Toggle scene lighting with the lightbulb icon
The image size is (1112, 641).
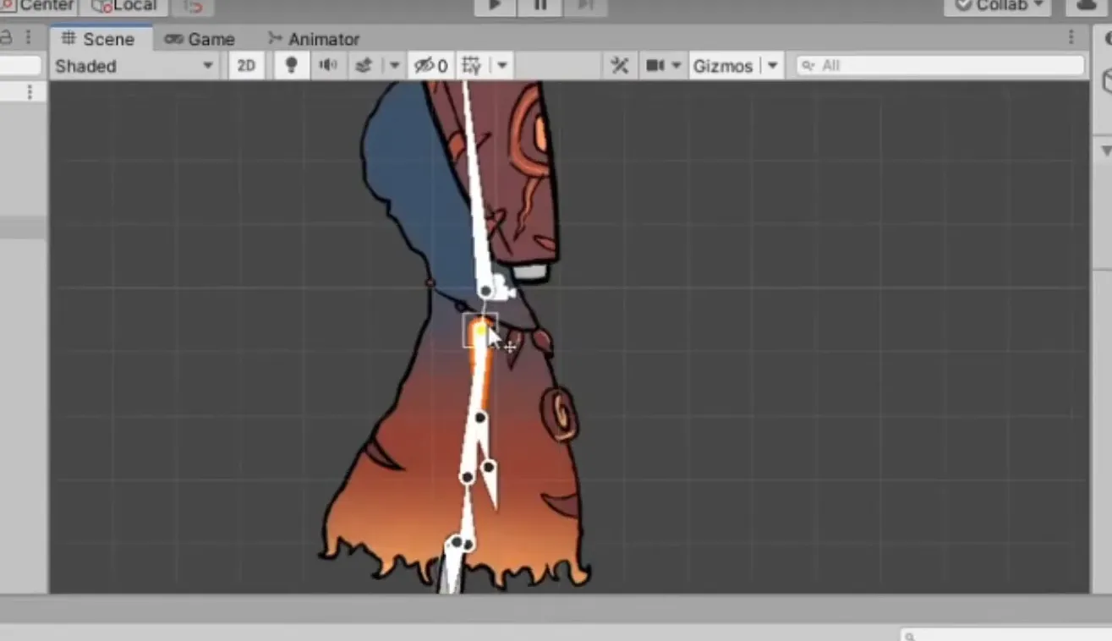291,65
